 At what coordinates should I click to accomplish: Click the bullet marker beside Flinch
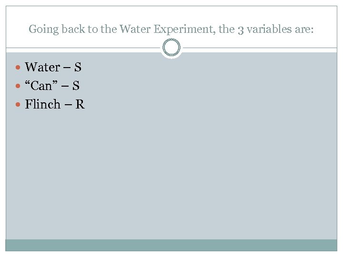[19, 105]
